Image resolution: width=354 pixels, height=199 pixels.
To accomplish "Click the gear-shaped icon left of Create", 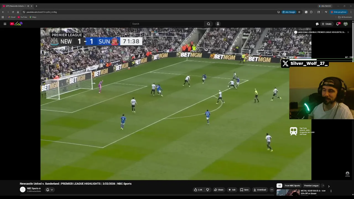I will pyautogui.click(x=317, y=24).
